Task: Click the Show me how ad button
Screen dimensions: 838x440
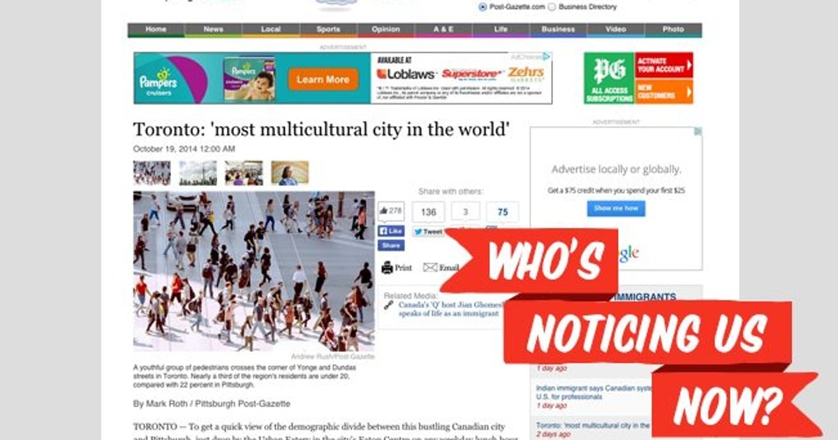Action: [x=616, y=208]
